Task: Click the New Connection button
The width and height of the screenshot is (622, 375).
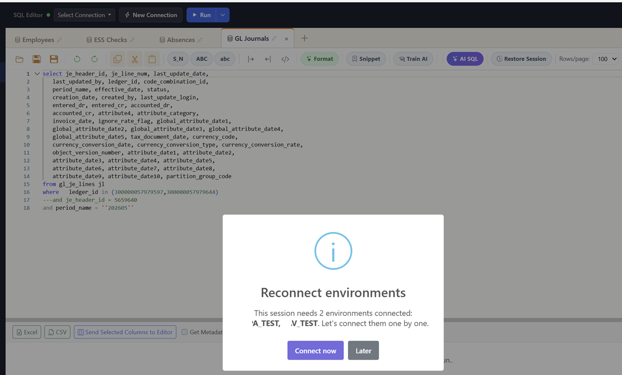Action: pyautogui.click(x=151, y=15)
